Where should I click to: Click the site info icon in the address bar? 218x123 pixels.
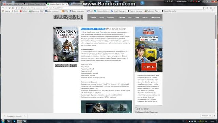[16, 8]
